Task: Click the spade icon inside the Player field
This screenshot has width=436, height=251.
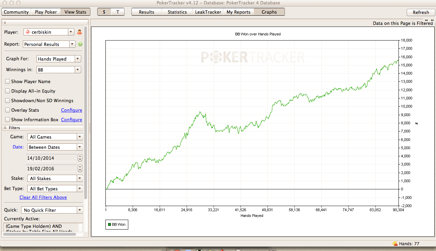Action: point(28,32)
